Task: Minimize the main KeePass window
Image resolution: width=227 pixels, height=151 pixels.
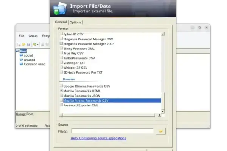Action: [x=193, y=28]
